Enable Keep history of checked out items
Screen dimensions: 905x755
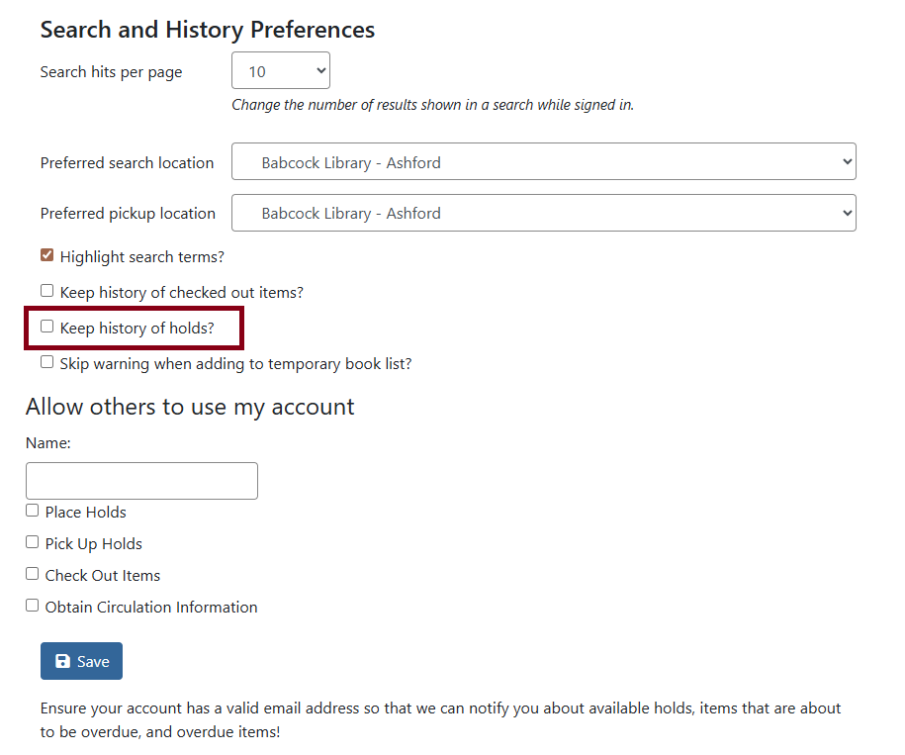[x=46, y=290]
